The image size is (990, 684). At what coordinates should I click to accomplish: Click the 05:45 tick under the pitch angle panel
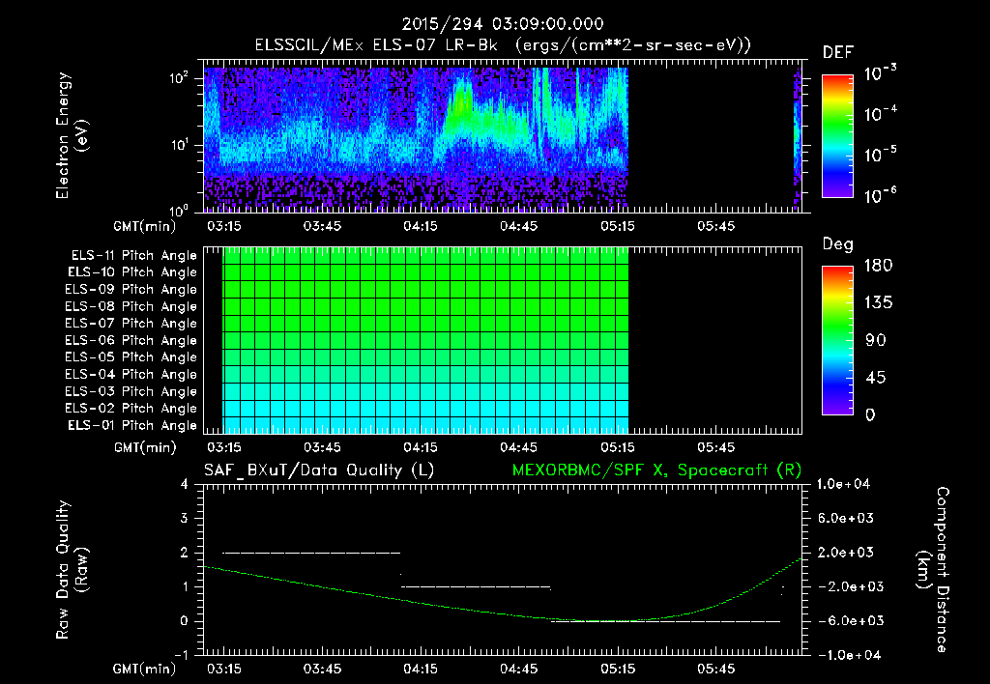716,447
